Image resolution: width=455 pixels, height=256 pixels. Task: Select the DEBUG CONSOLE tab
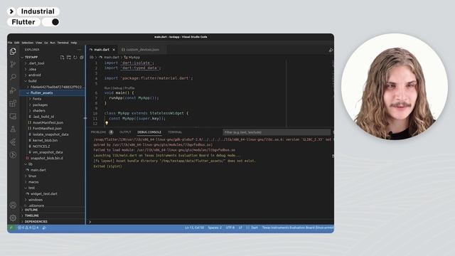(x=149, y=132)
